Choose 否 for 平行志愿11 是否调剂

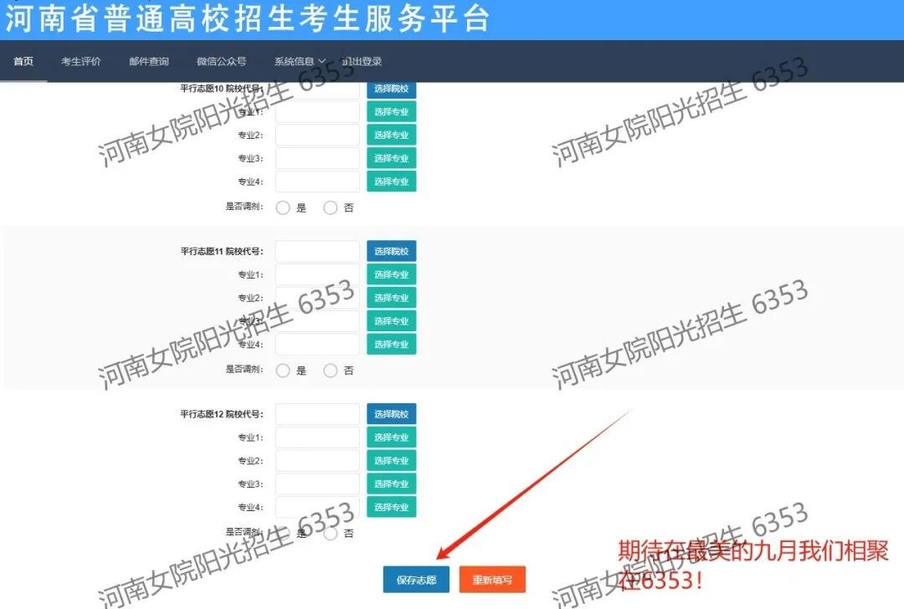(331, 370)
